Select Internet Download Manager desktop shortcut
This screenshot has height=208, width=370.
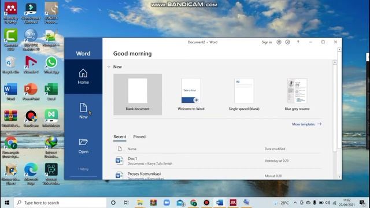coord(51,147)
